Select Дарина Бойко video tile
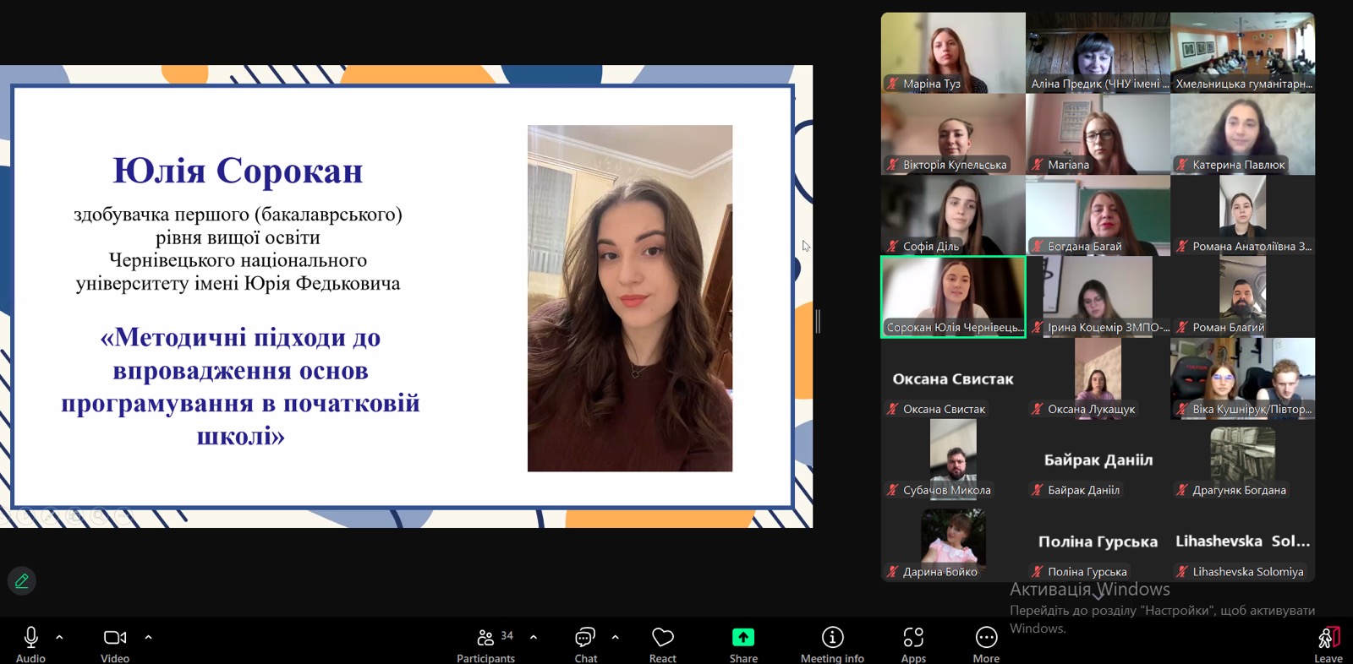This screenshot has height=664, width=1353. 953,542
